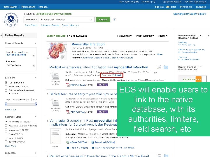210x157 pixels.
Task: Click the help question mark icon
Action: tap(114, 19)
